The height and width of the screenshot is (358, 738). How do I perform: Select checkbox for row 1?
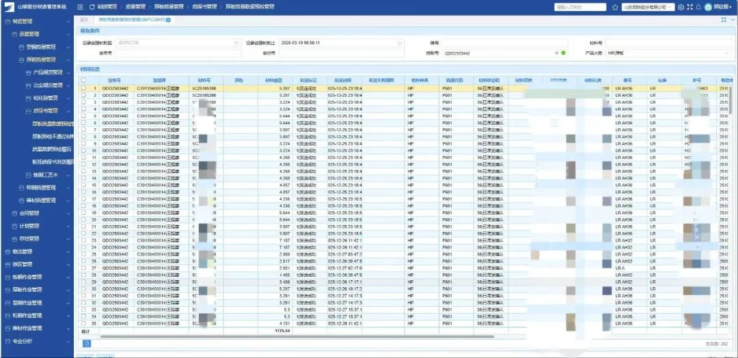(x=83, y=88)
